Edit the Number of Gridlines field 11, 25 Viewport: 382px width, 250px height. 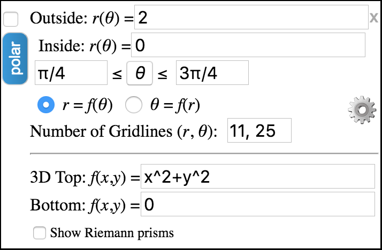click(x=259, y=130)
